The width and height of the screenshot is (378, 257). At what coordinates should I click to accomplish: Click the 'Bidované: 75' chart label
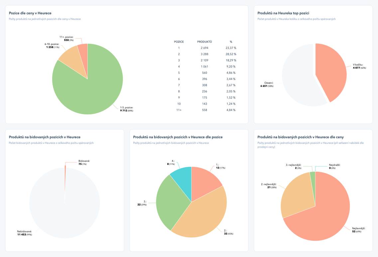pos(84,163)
